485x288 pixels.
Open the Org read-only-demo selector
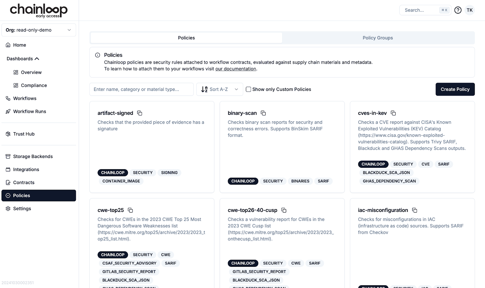[x=39, y=30]
